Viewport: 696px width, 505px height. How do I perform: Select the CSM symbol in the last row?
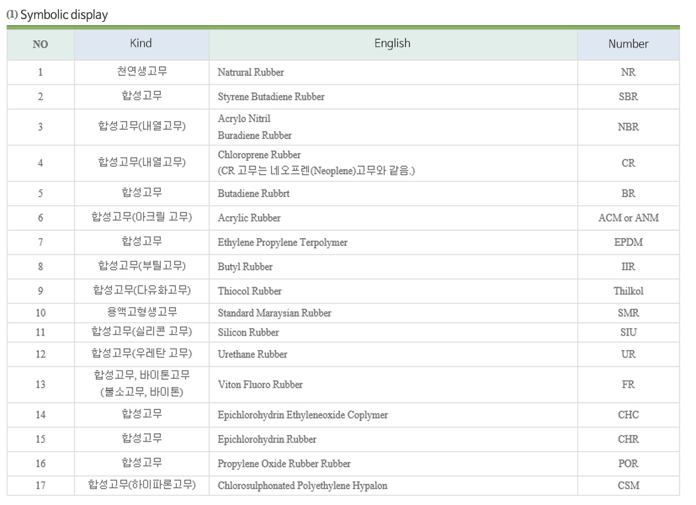(x=628, y=486)
